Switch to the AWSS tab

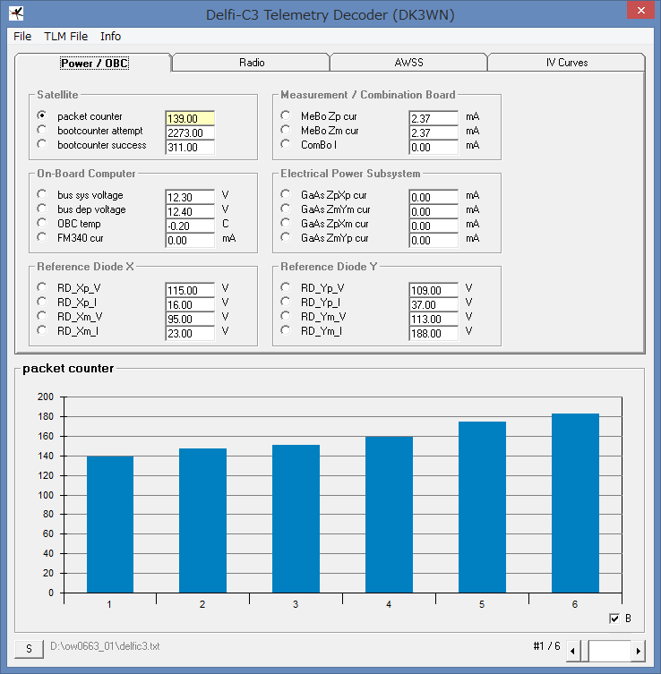(408, 63)
